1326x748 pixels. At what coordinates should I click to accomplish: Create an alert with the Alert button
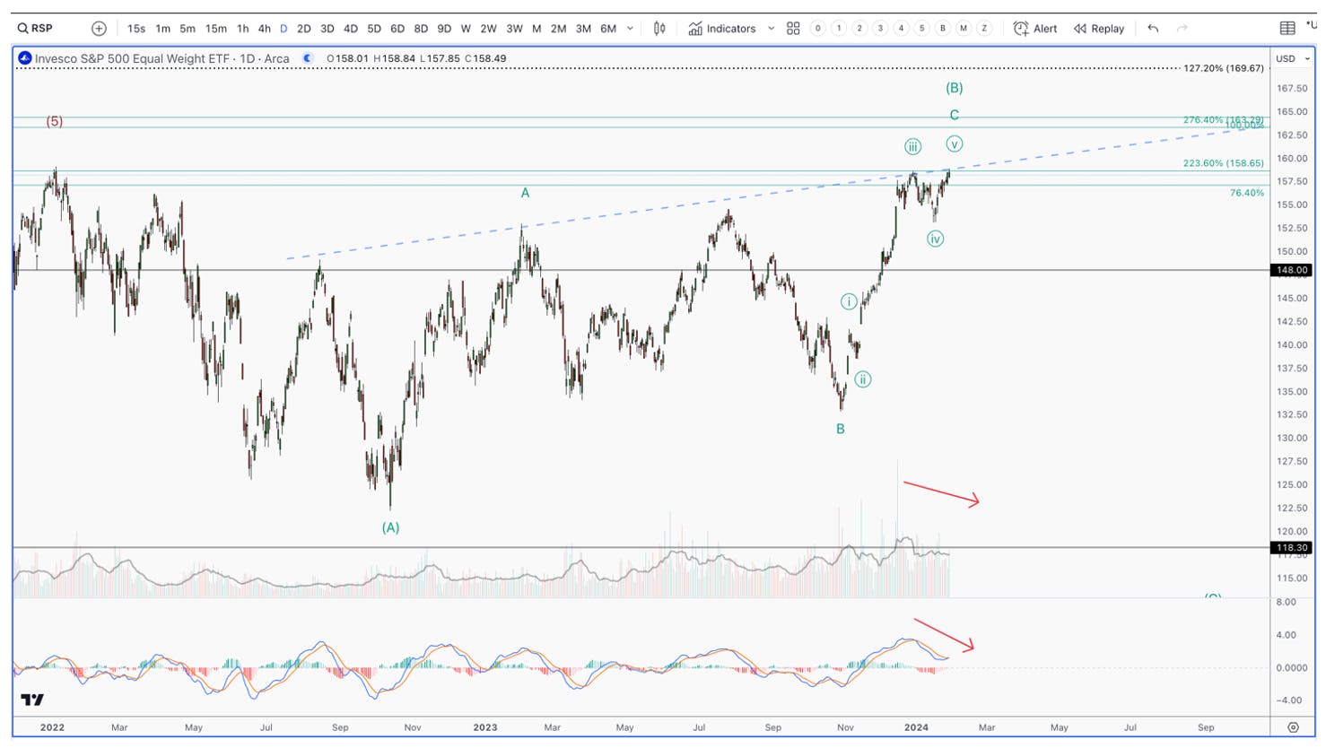tap(1035, 29)
